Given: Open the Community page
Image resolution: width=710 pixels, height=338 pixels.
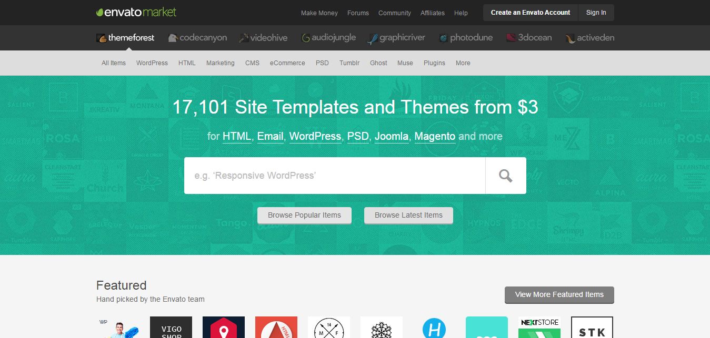Looking at the screenshot, I should pyautogui.click(x=395, y=13).
